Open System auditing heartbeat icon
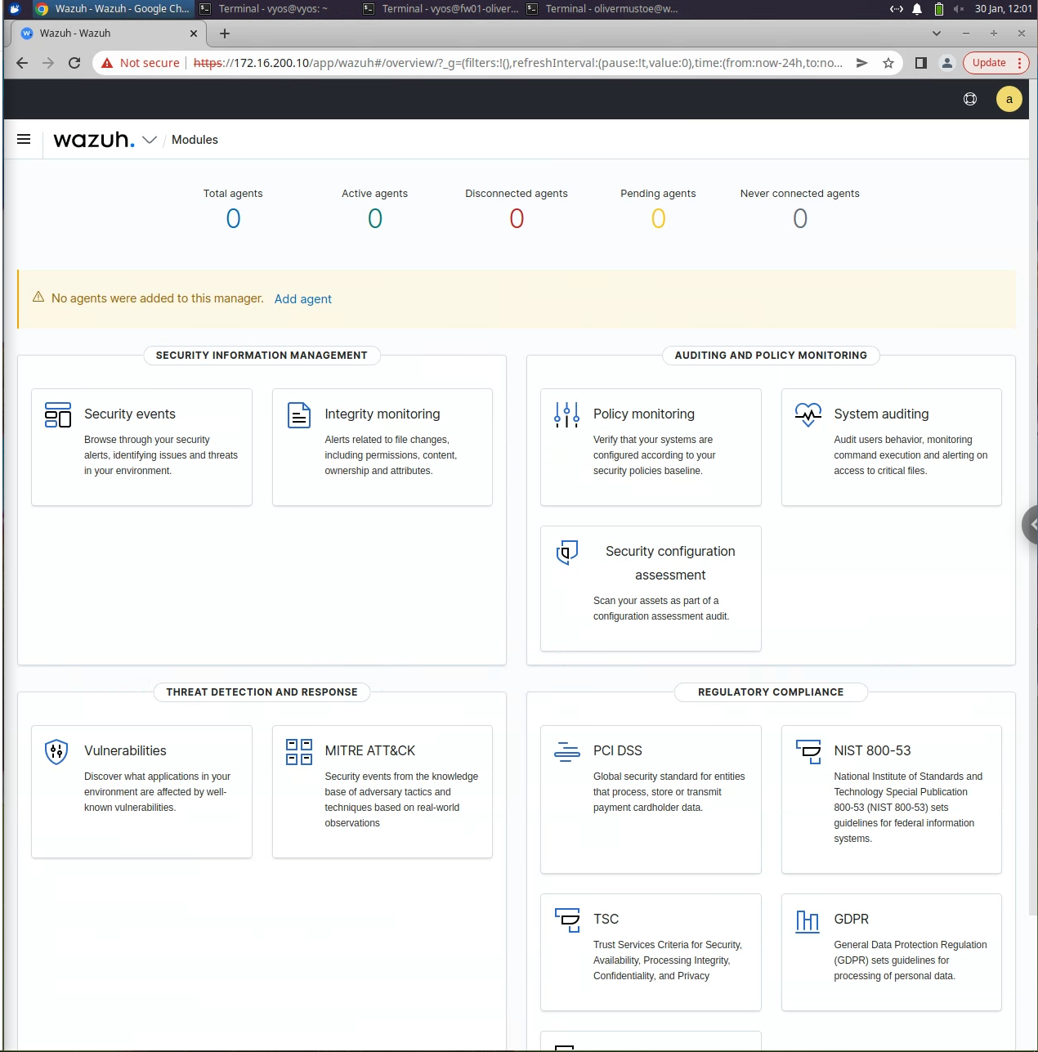 [x=808, y=414]
